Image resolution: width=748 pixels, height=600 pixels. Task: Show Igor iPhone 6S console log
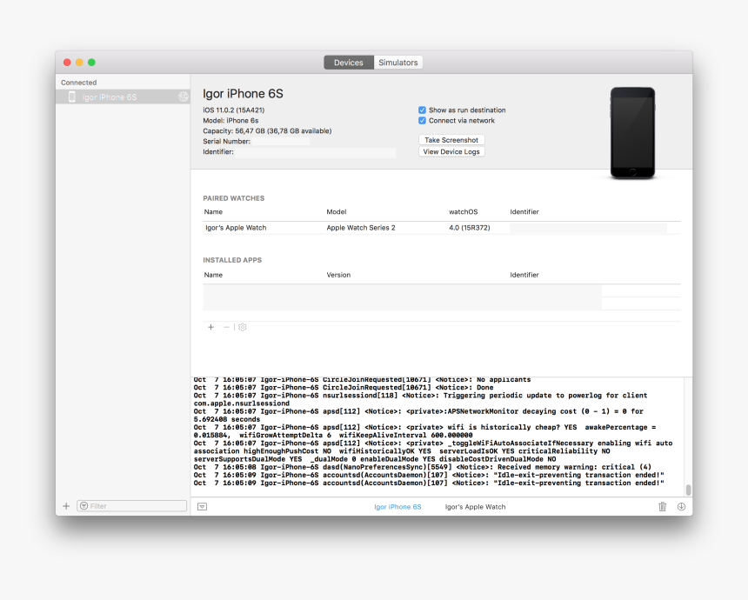pos(397,507)
